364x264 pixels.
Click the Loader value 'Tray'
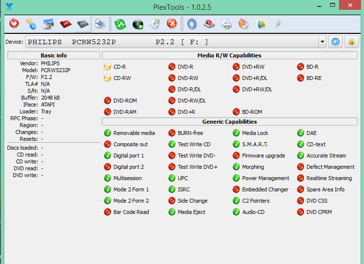tap(46, 111)
